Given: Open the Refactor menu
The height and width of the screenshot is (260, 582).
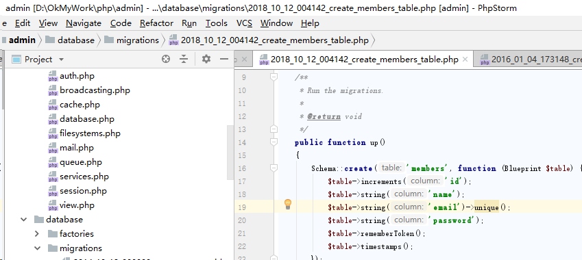Looking at the screenshot, I should (x=156, y=23).
